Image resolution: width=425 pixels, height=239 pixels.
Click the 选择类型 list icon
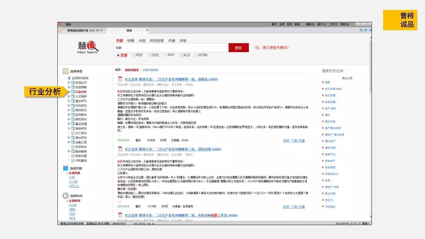pyautogui.click(x=66, y=71)
